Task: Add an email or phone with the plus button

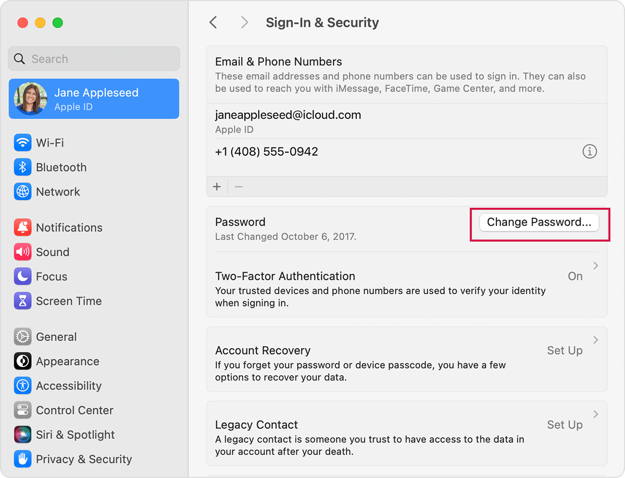Action: (217, 186)
